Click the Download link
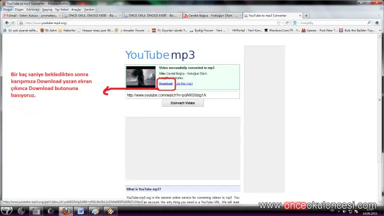Image resolution: width=384 pixels, height=216 pixels. coord(166,83)
